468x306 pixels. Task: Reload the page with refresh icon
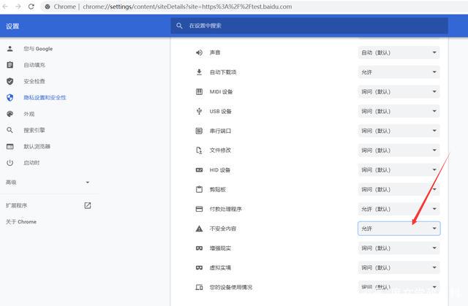[x=31, y=7]
